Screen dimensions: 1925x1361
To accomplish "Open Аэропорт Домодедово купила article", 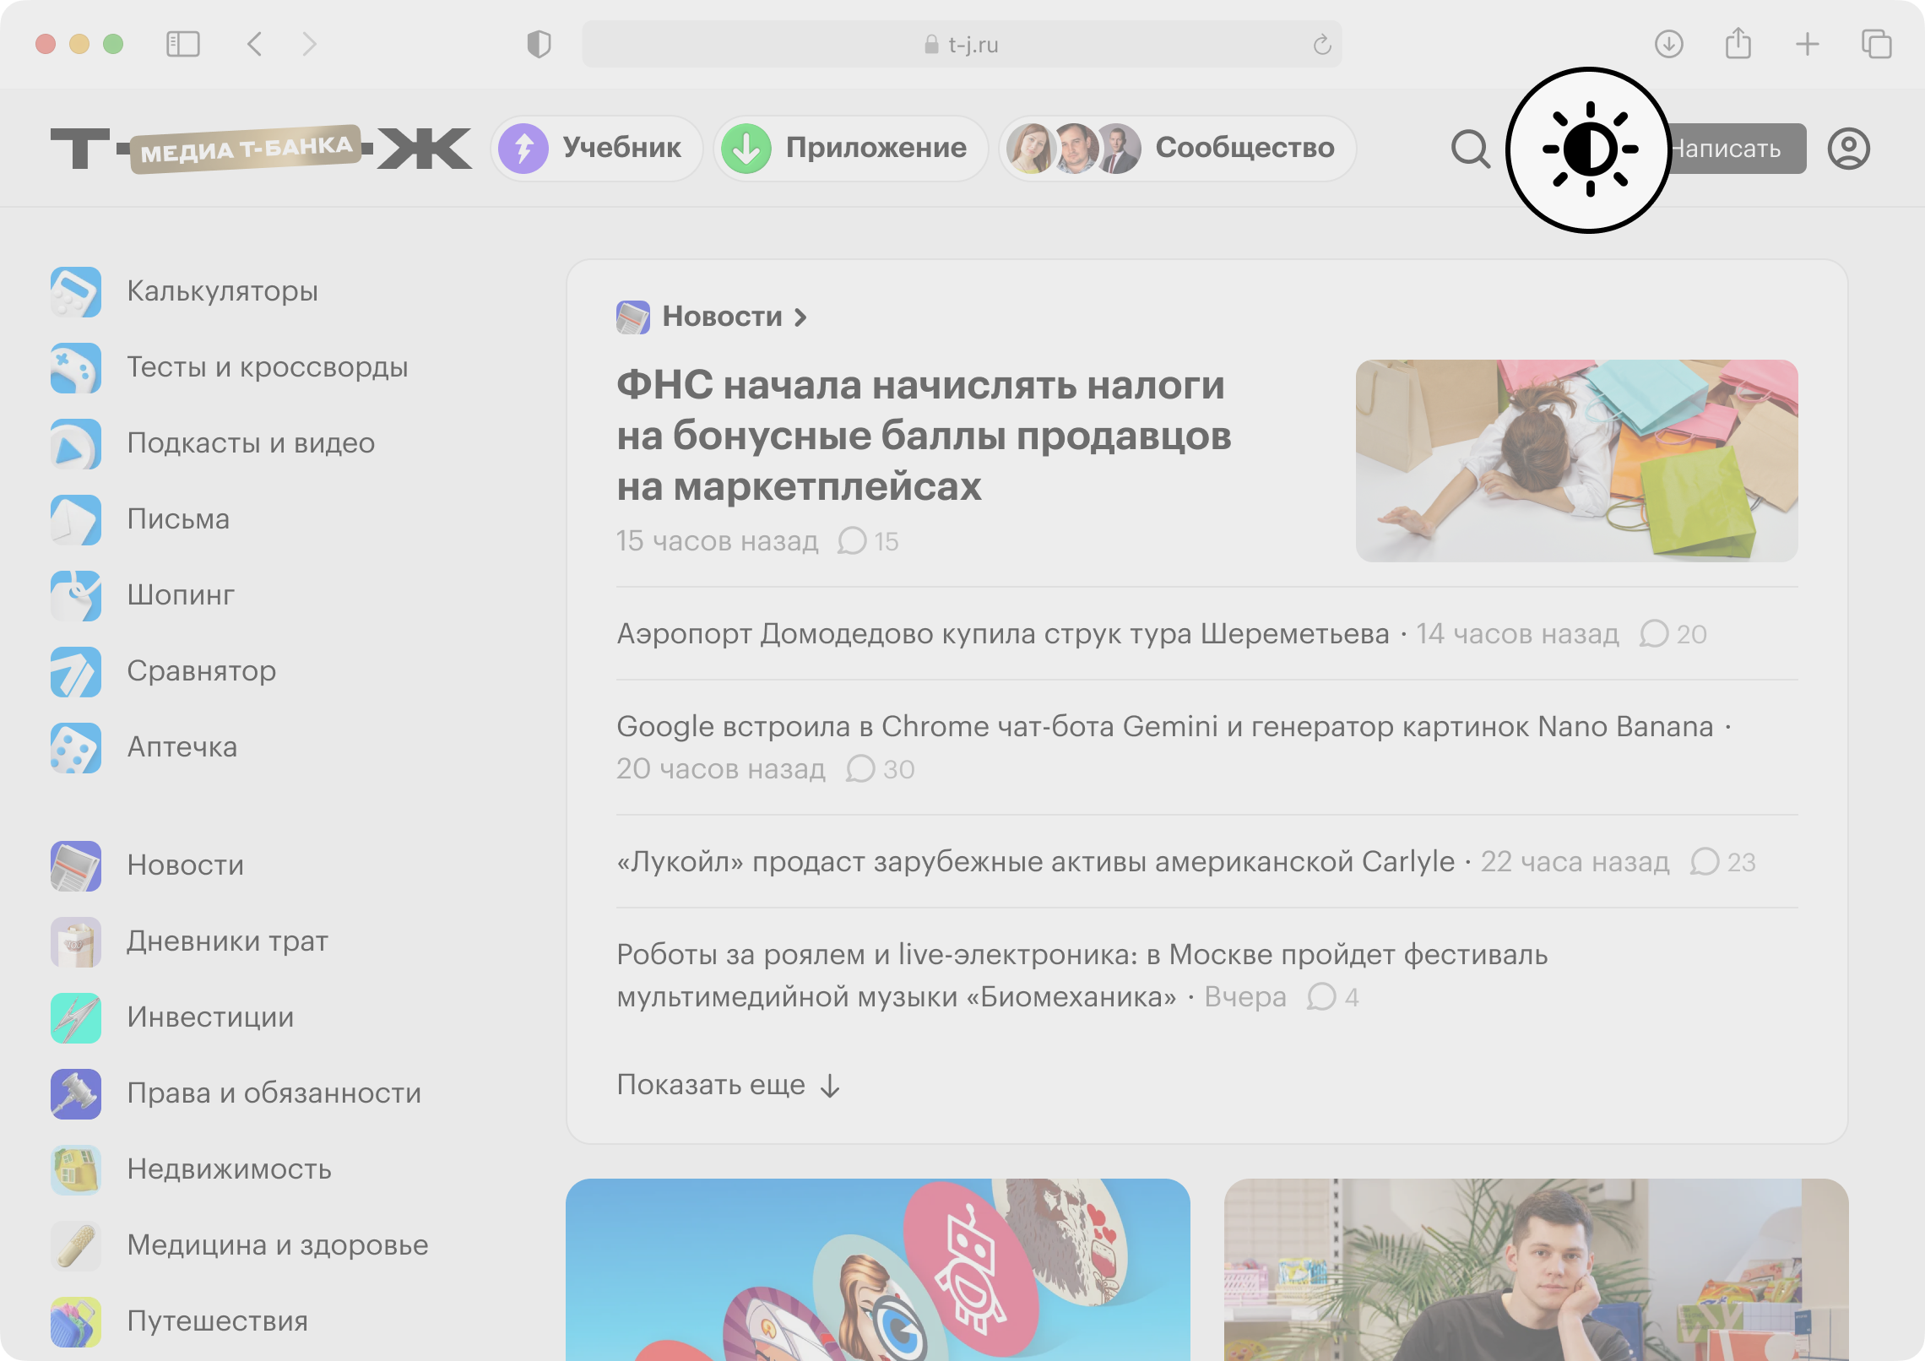I will (1003, 634).
